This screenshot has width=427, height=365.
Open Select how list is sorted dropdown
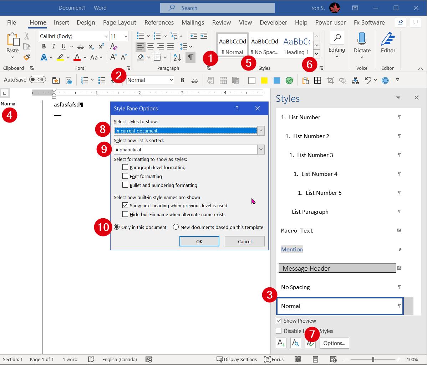pos(261,150)
